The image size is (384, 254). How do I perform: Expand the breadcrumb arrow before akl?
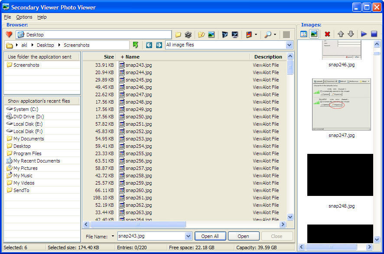[17, 45]
